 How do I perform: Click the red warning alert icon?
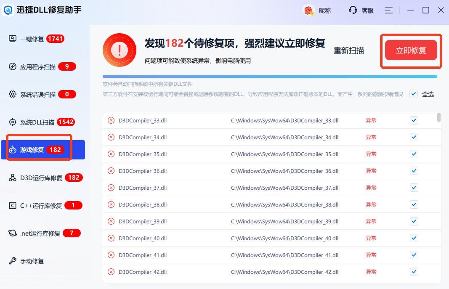click(x=120, y=50)
